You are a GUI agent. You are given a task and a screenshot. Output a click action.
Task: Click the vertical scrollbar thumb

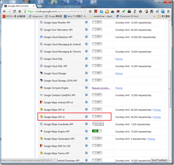(x=170, y=89)
